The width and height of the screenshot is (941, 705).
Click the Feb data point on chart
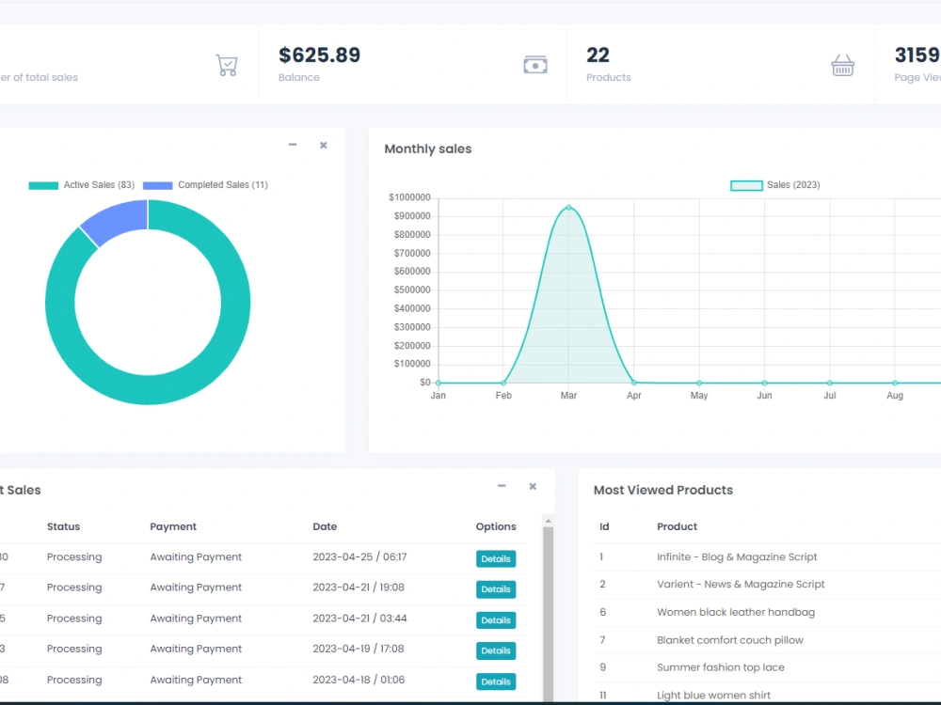503,383
